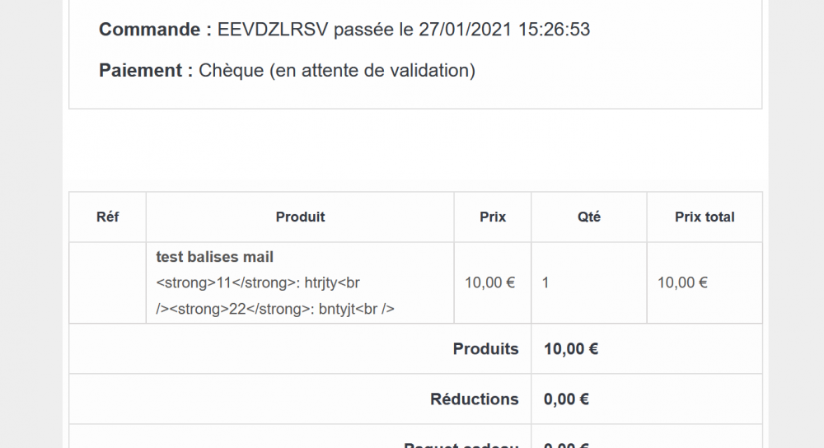Click the Prix total column header

[705, 217]
